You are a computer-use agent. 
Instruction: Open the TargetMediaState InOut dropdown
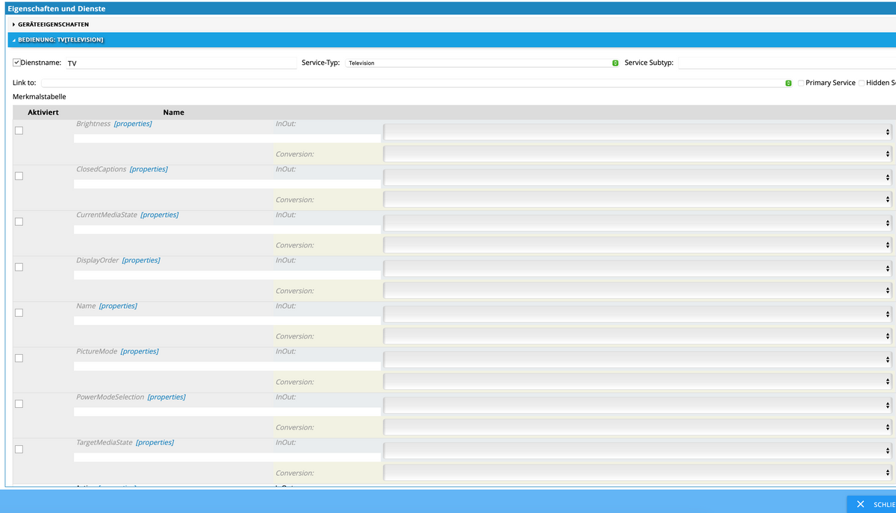tap(638, 450)
